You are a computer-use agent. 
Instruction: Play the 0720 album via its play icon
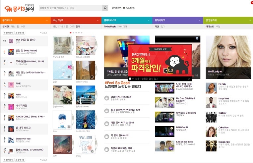tap(92, 151)
